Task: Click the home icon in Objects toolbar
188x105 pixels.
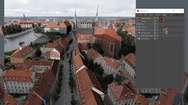Action: [177, 15]
